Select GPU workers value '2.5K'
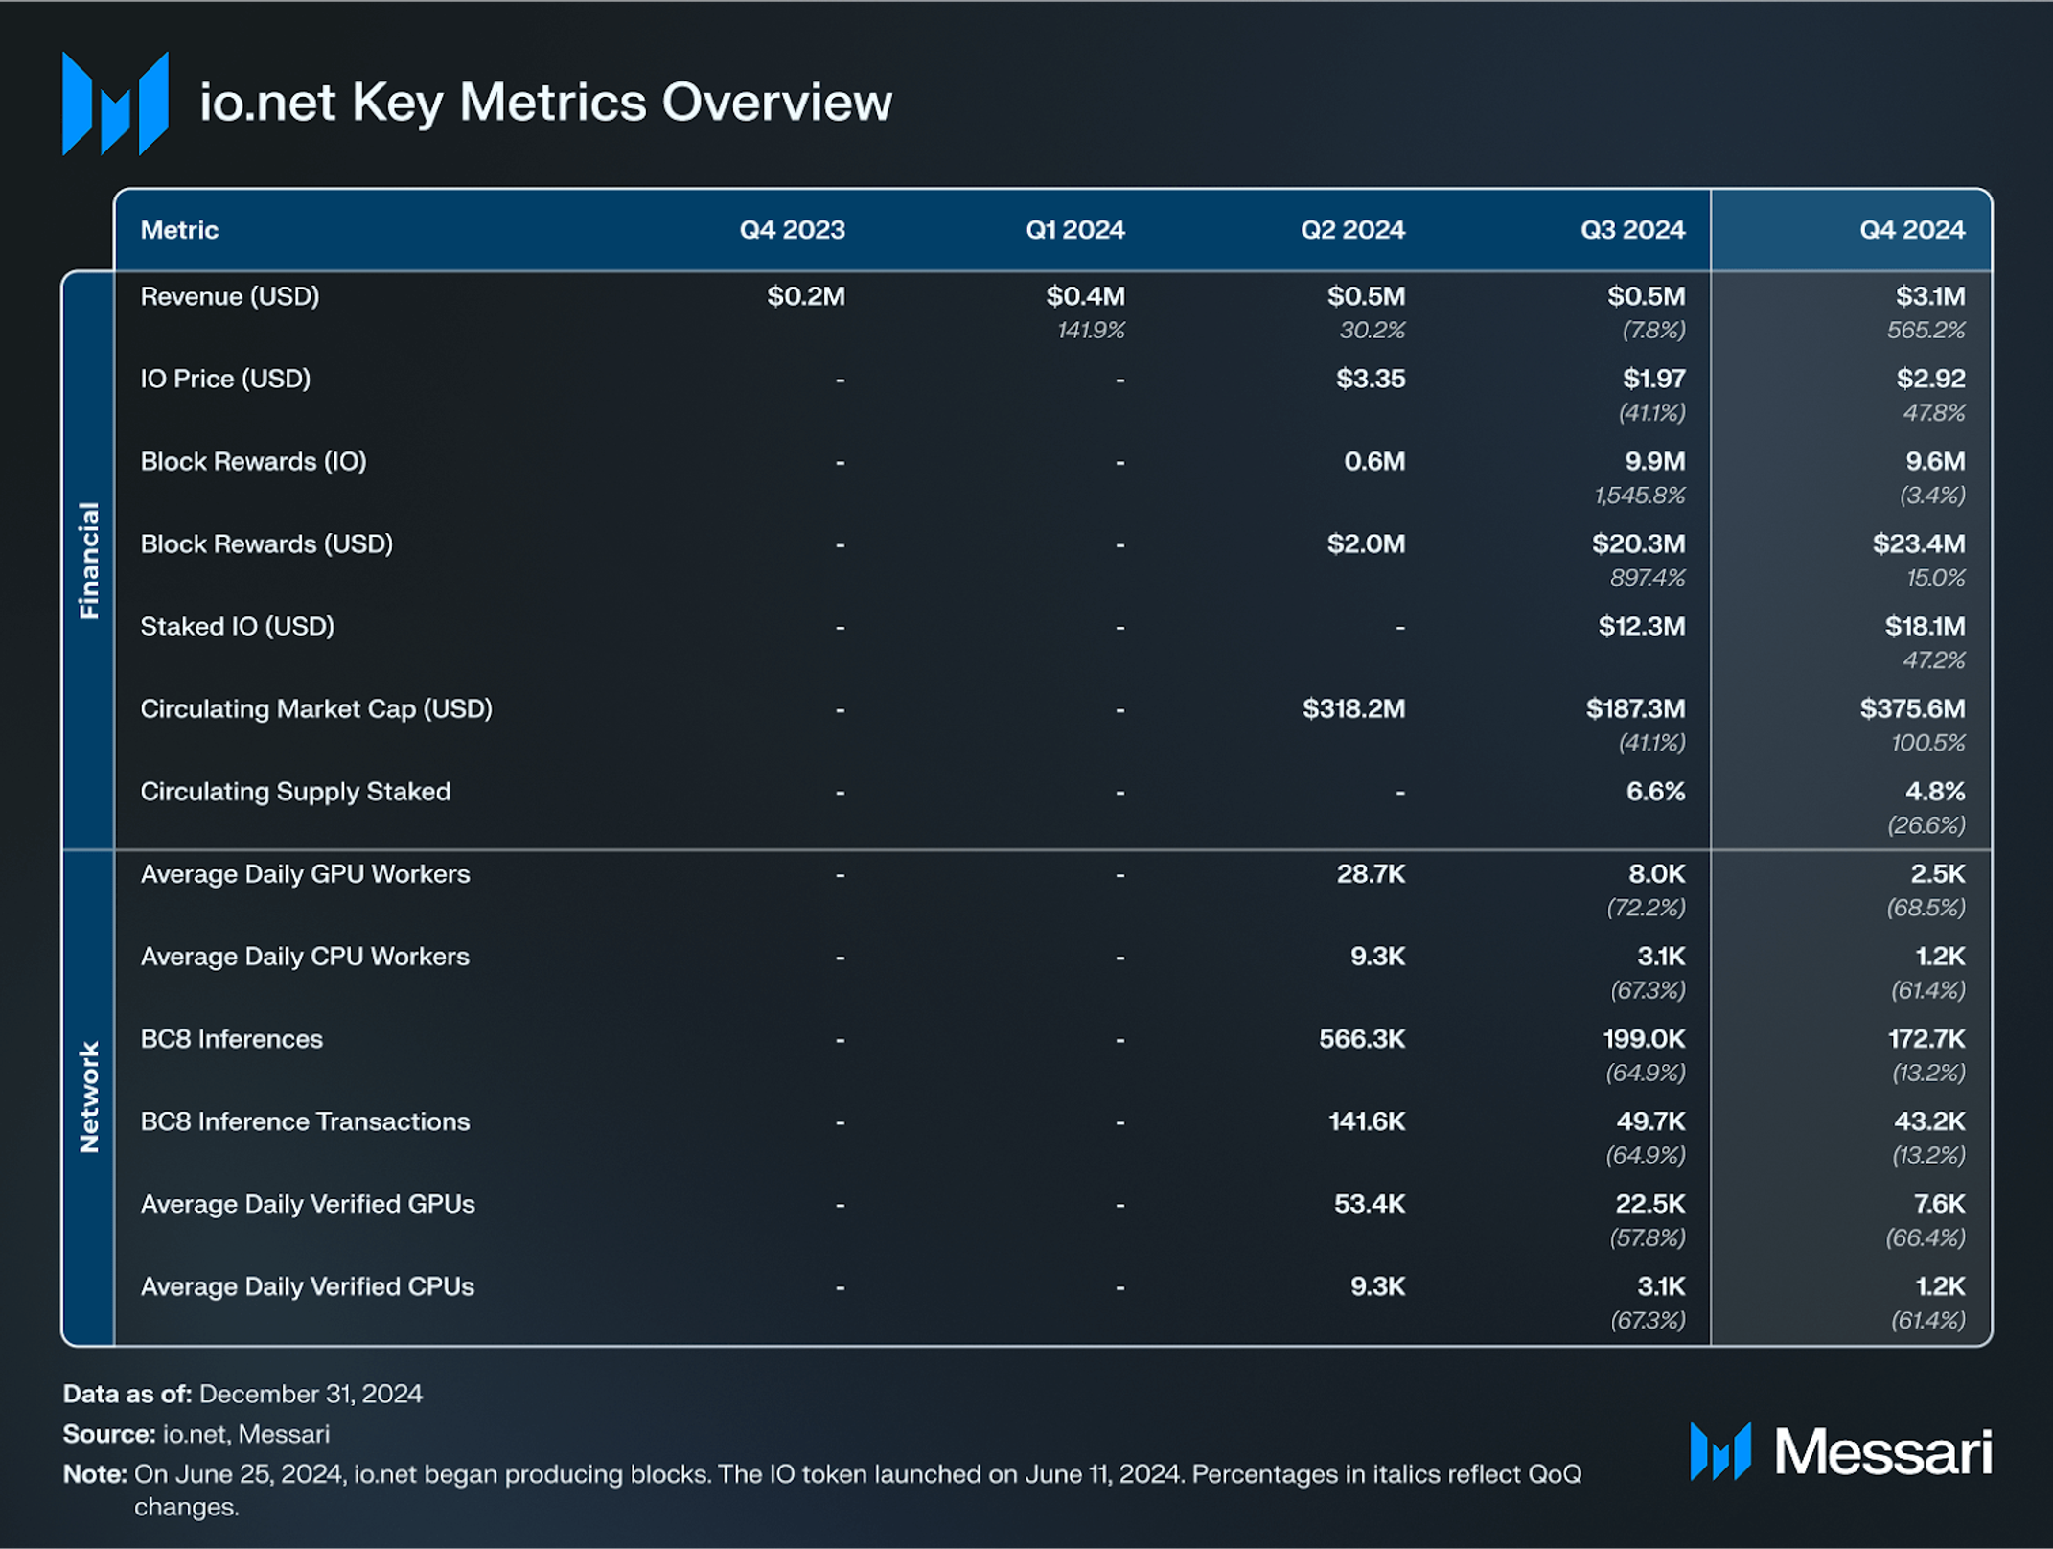 pyautogui.click(x=1937, y=874)
